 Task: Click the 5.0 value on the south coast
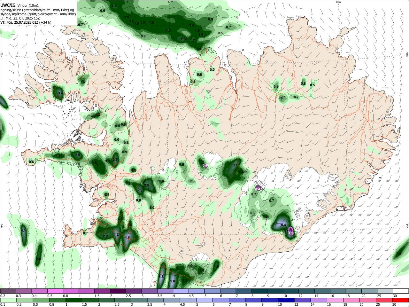pyautogui.click(x=173, y=281)
